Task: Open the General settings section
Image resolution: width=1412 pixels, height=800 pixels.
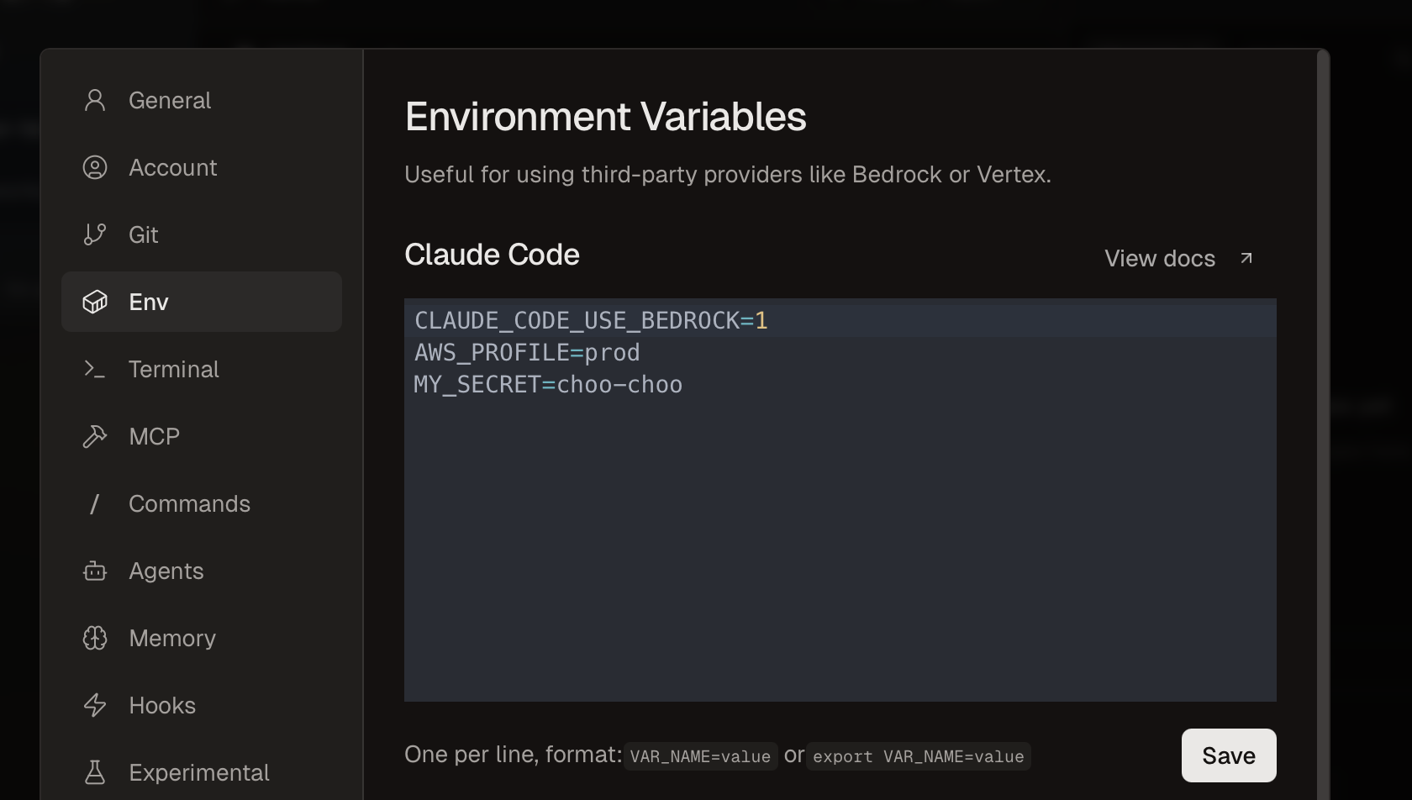Action: tap(169, 100)
